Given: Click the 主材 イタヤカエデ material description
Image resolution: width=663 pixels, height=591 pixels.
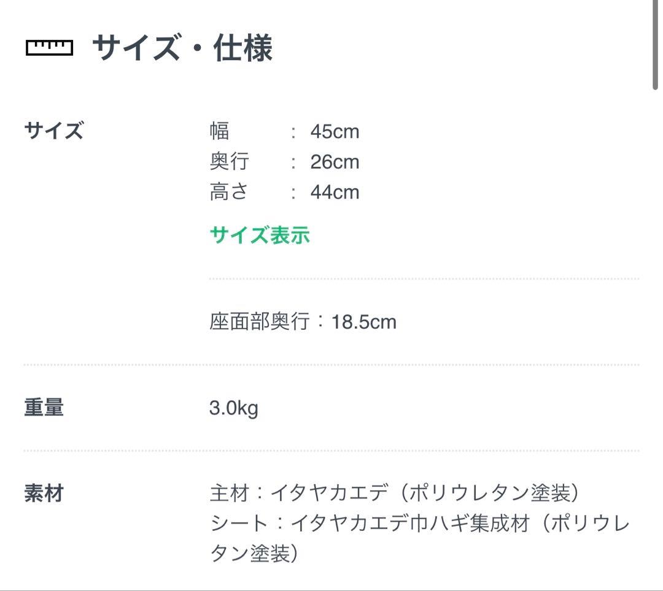Looking at the screenshot, I should (397, 492).
